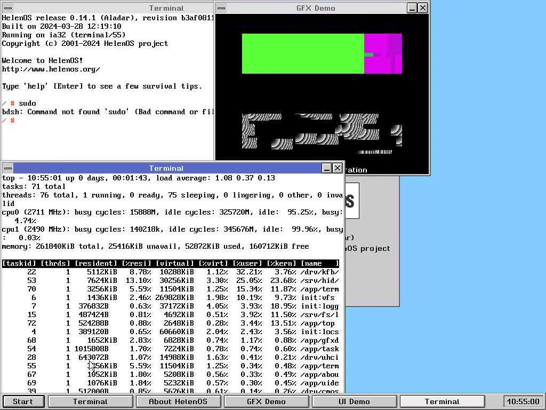Switch to UI Demo taskbar entry

click(x=354, y=401)
